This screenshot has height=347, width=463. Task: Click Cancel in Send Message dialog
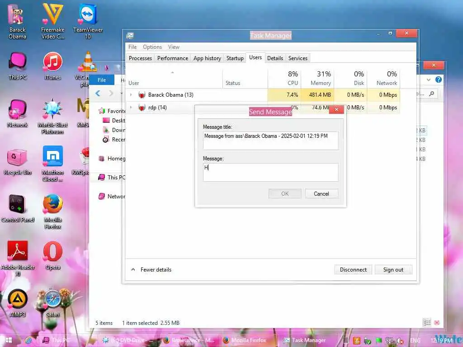pos(321,193)
